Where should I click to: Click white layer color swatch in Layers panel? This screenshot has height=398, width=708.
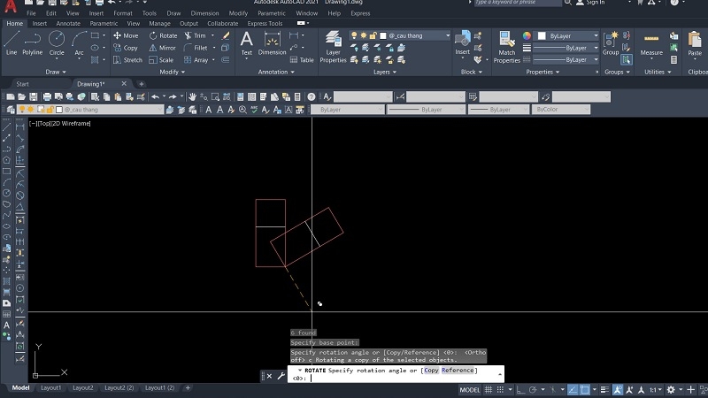point(383,35)
